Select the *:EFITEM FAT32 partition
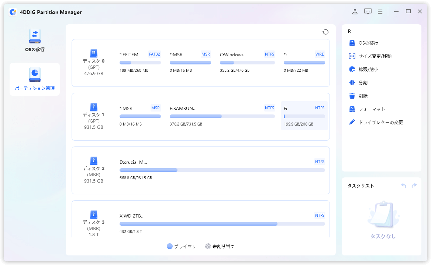The image size is (431, 265). (x=140, y=63)
